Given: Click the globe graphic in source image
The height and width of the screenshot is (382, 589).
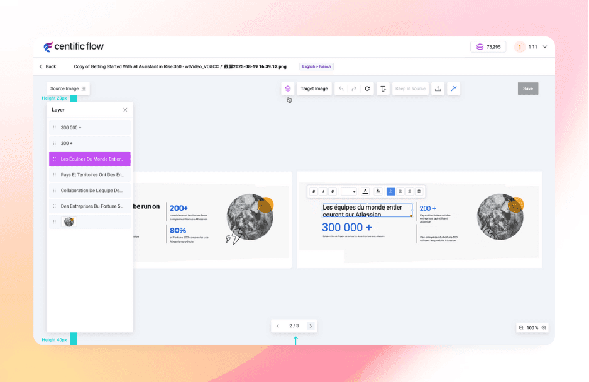Looking at the screenshot, I should pyautogui.click(x=250, y=216).
